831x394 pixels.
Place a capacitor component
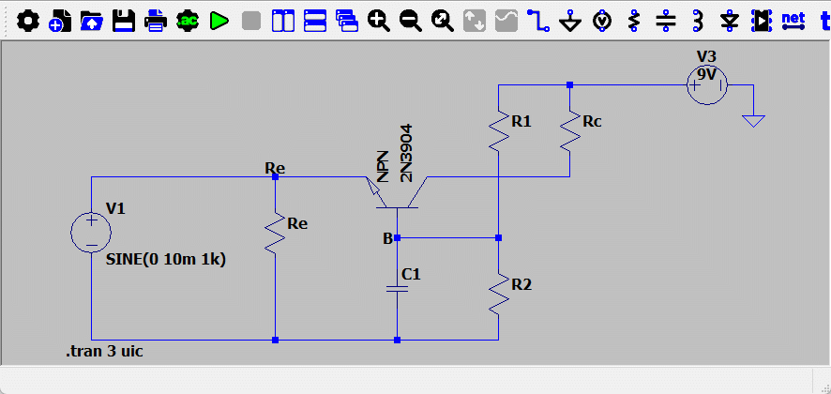[x=666, y=21]
